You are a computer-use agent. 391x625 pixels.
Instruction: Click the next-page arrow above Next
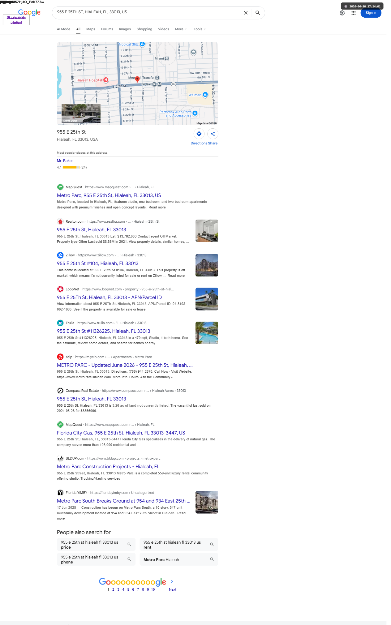172,581
